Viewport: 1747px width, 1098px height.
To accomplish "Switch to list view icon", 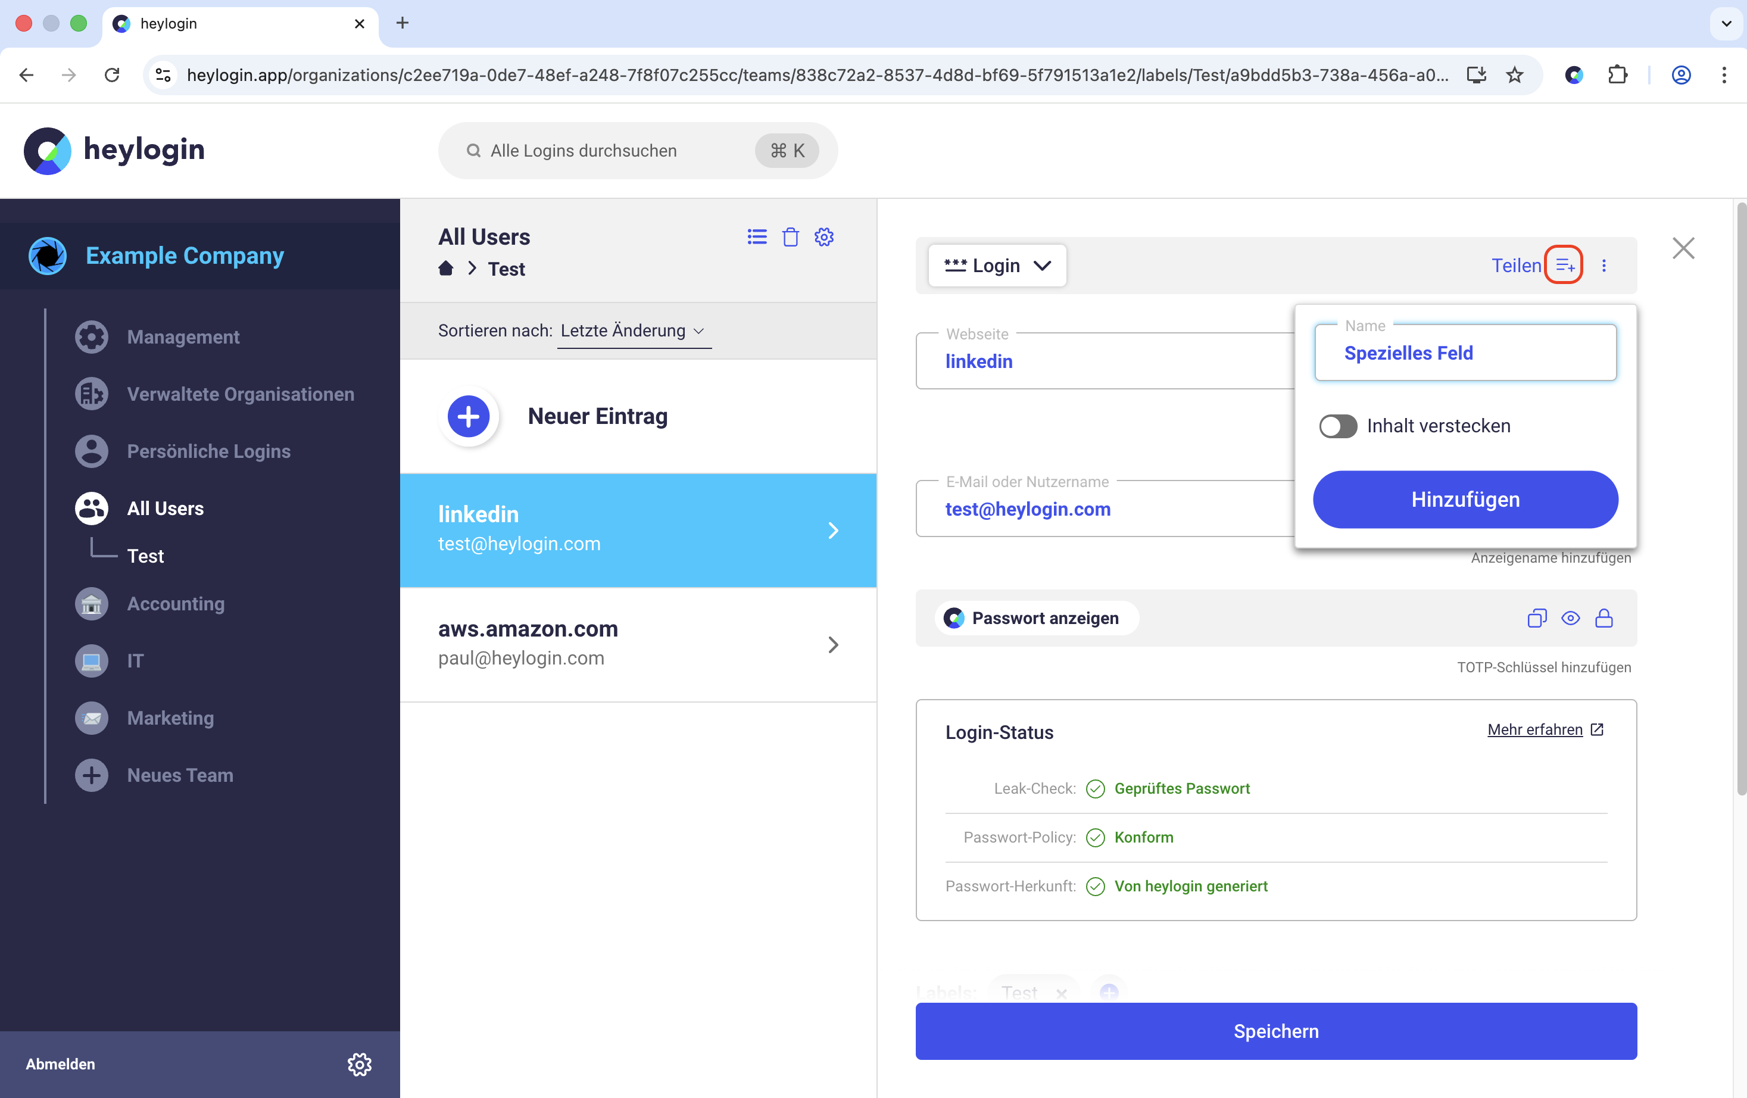I will [757, 238].
